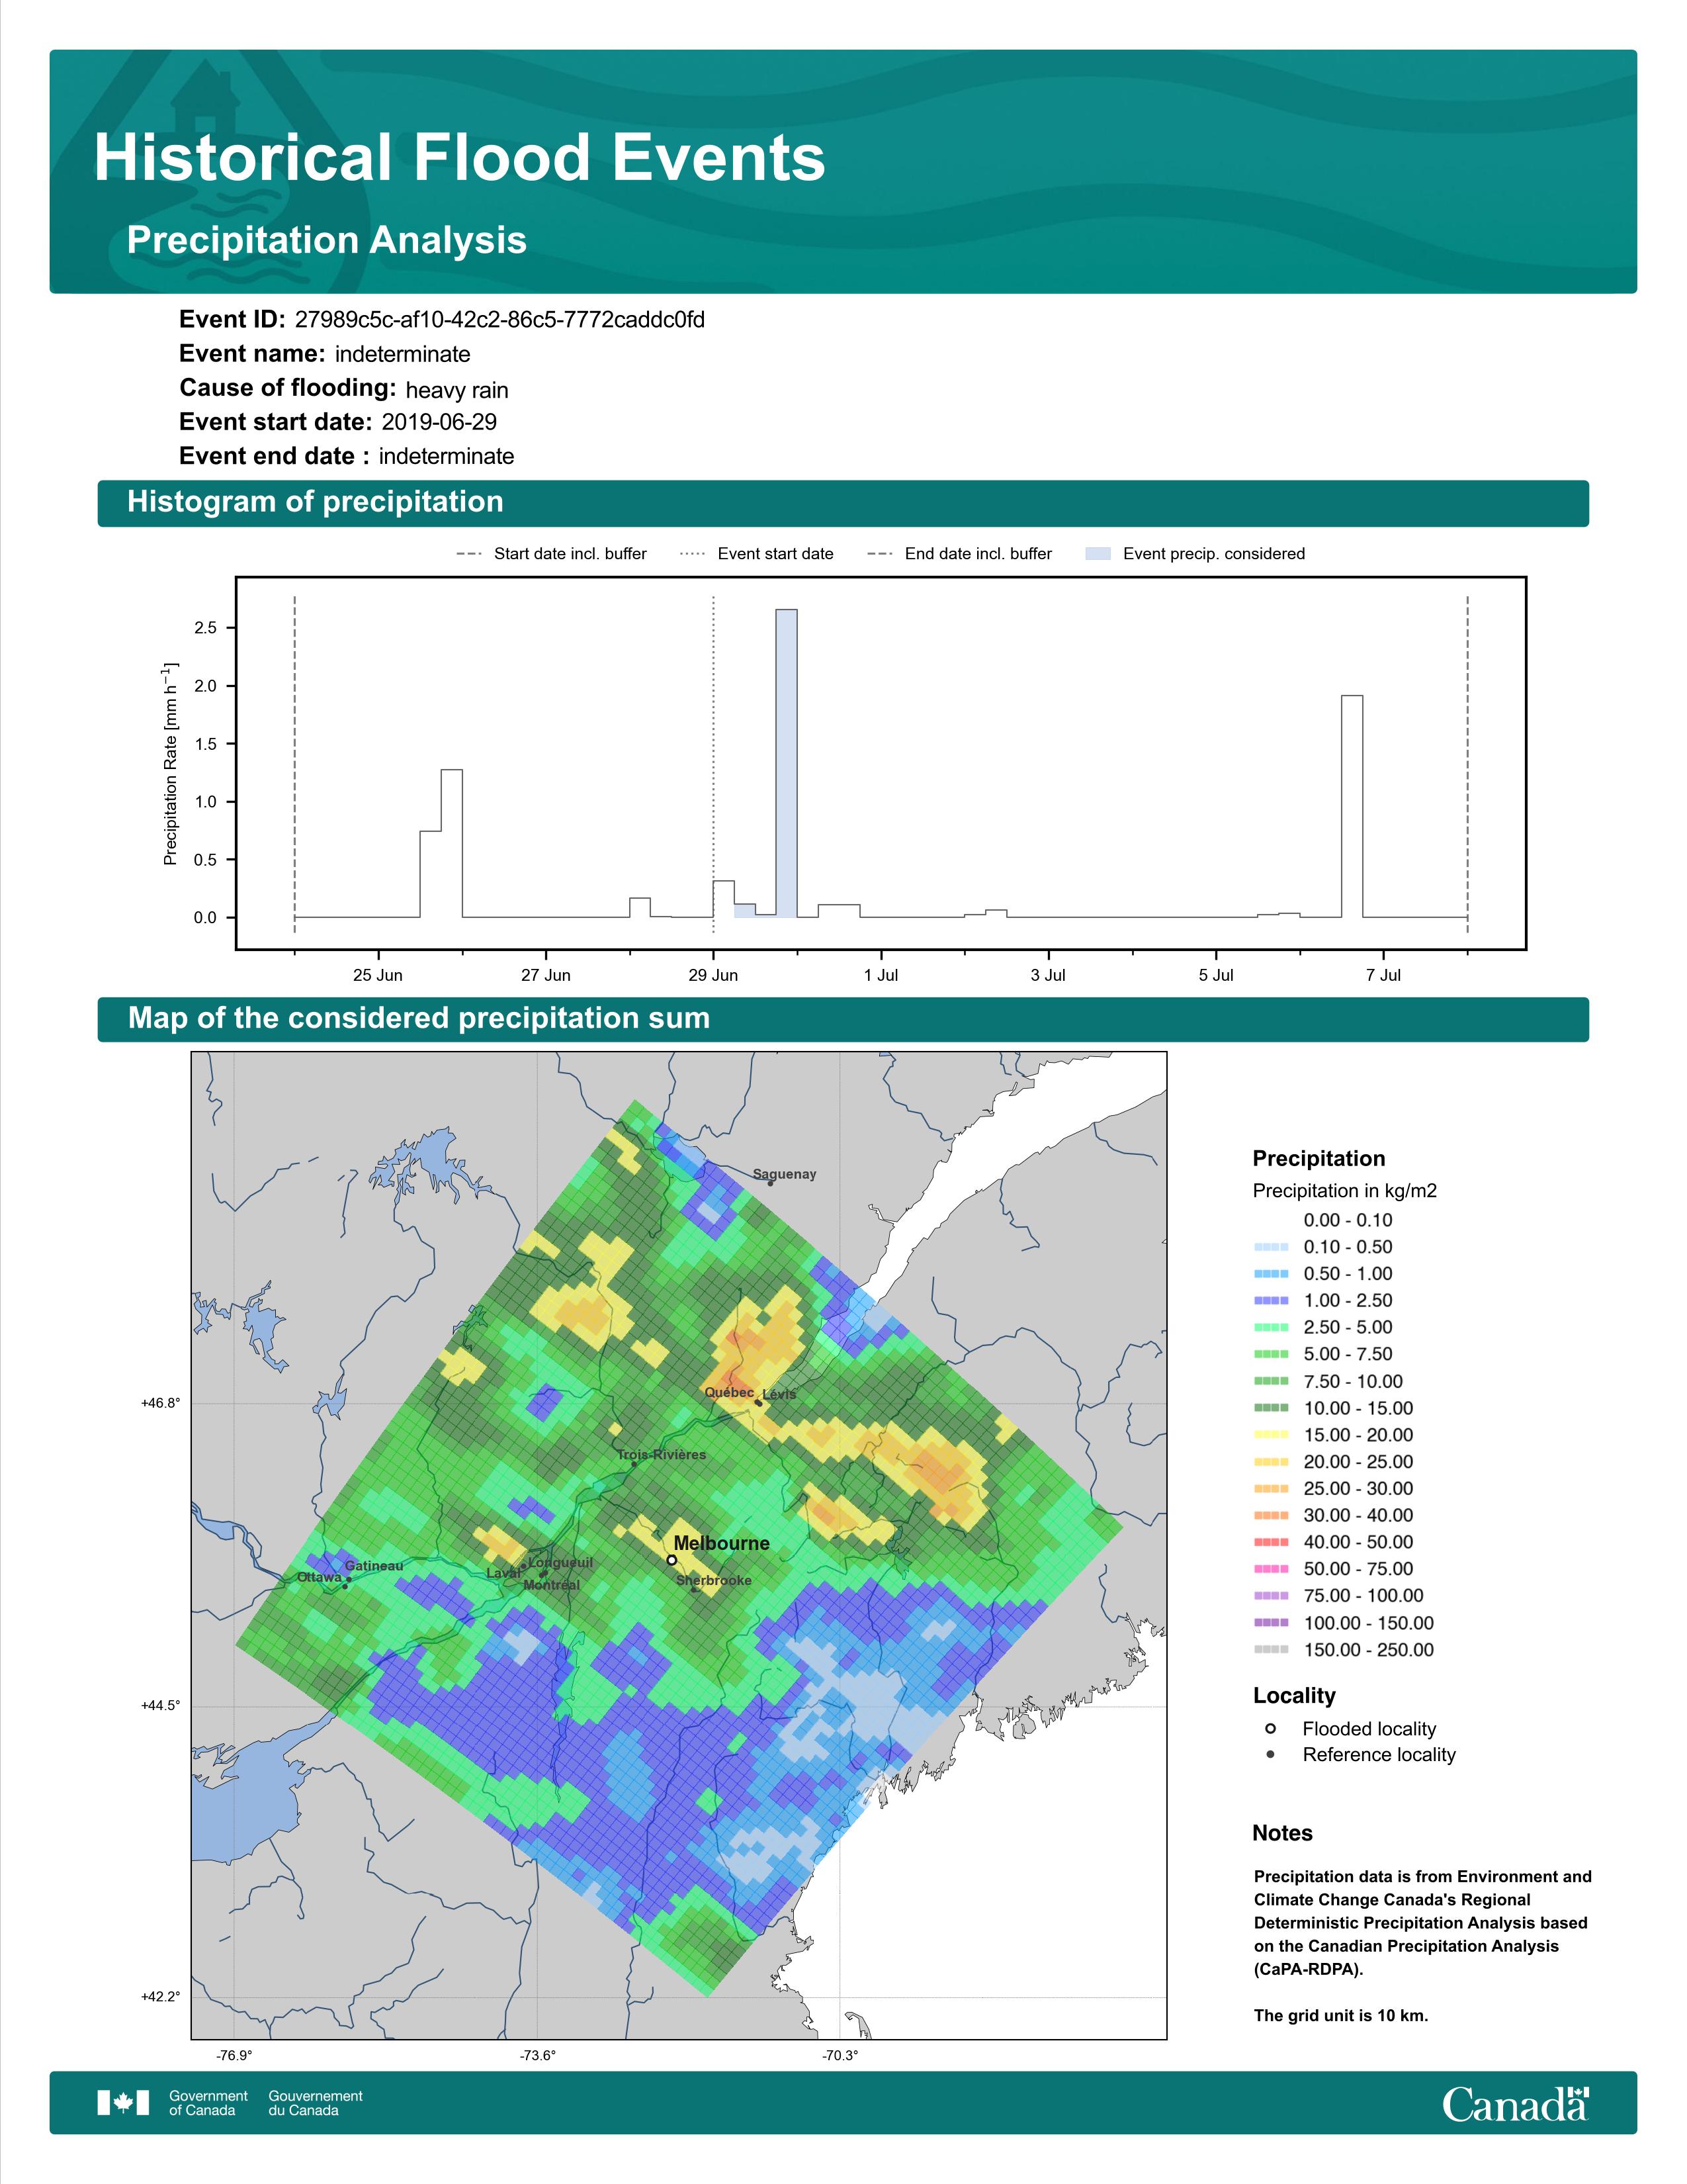Click the '29 Jun' axis label
Screen dimensions: 1687x2184
click(713, 975)
